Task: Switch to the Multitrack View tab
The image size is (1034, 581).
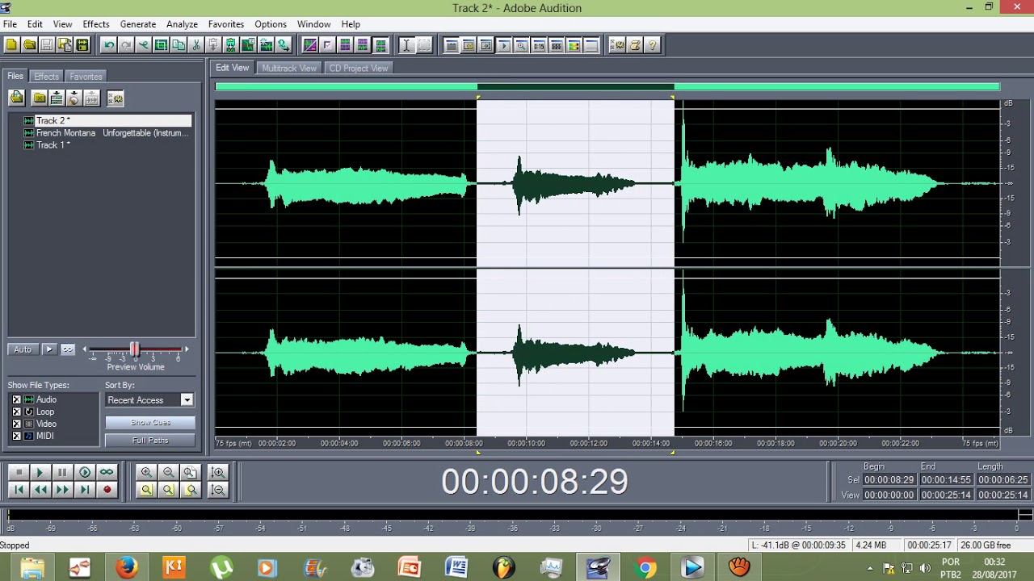Action: [x=289, y=69]
